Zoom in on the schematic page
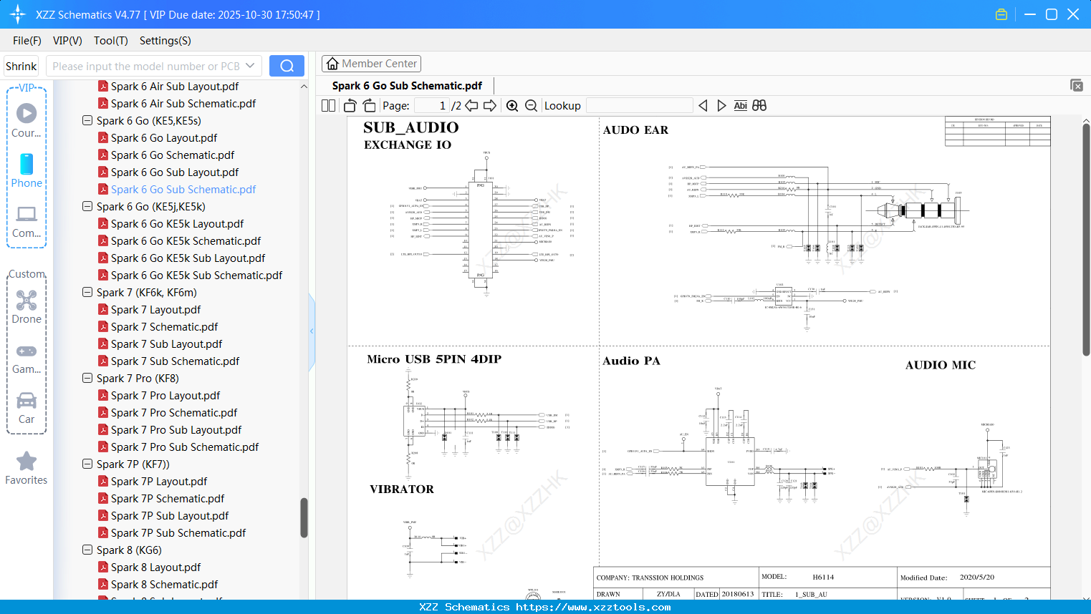 click(512, 105)
